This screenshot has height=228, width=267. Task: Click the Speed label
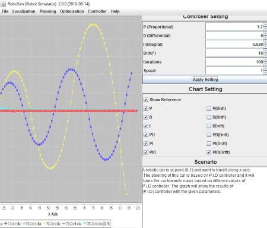tap(150, 71)
